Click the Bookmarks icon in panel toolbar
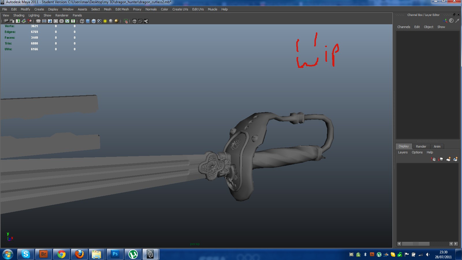The height and width of the screenshot is (260, 462). click(18, 21)
